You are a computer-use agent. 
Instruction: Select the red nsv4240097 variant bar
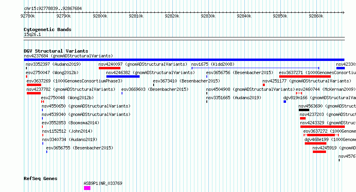(110, 68)
